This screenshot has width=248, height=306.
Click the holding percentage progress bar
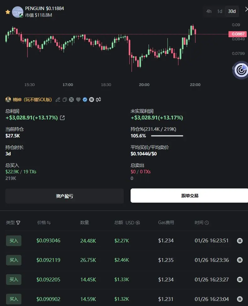[167, 136]
